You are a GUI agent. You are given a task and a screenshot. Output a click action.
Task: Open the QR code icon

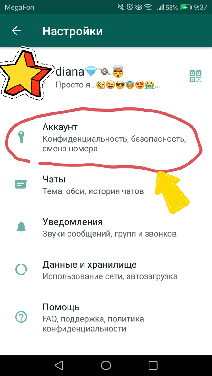[195, 76]
